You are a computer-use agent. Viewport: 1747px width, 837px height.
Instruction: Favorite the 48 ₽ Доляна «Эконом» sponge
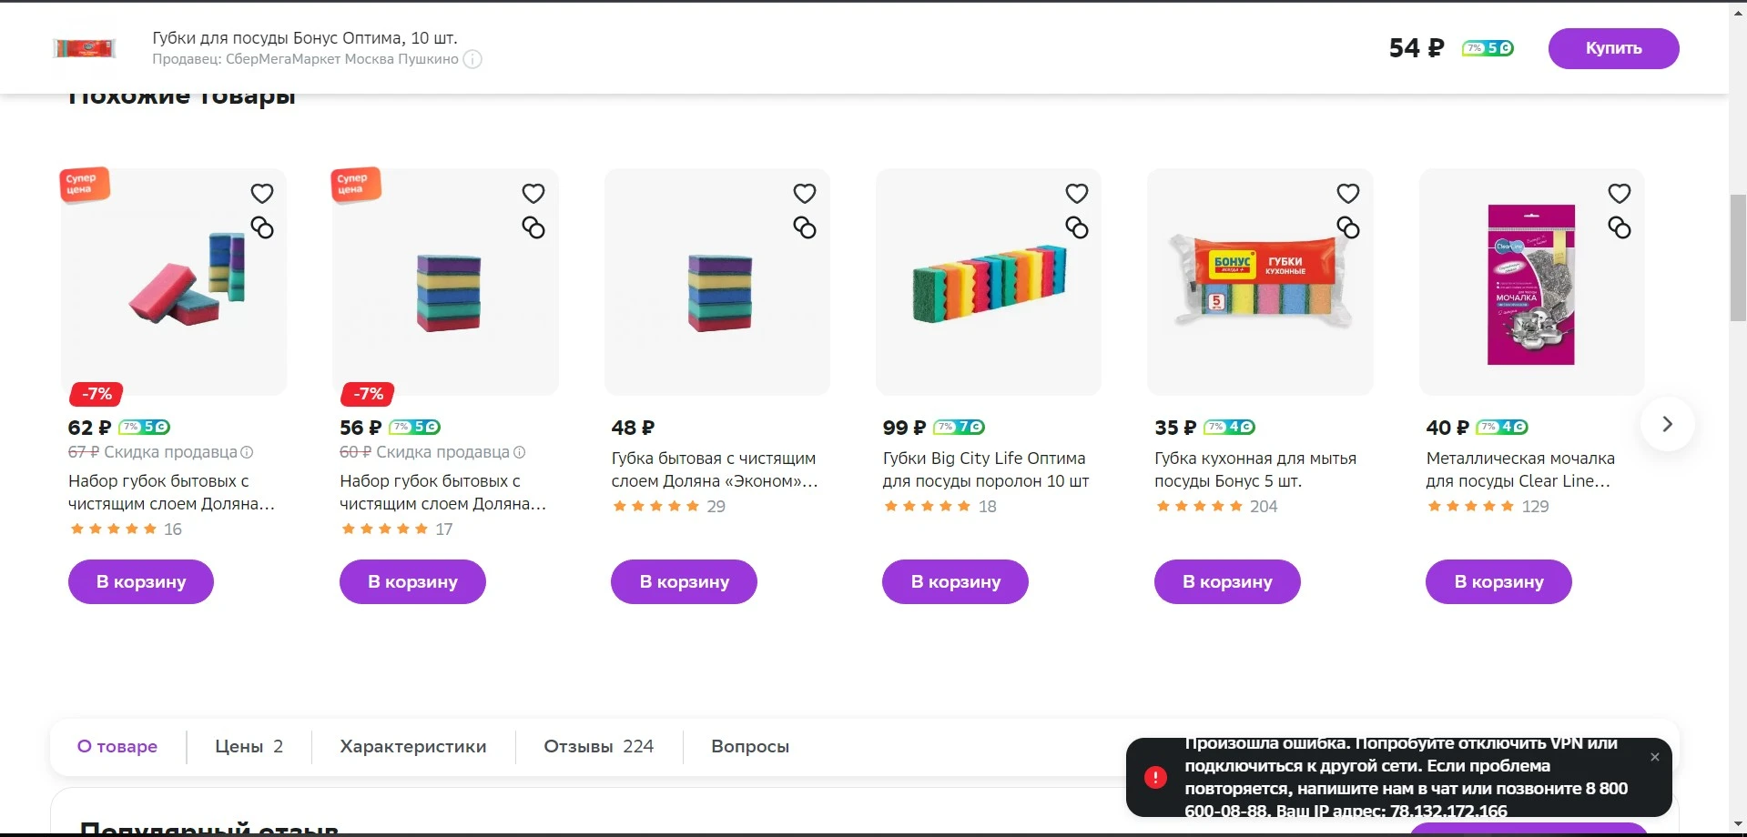click(805, 194)
